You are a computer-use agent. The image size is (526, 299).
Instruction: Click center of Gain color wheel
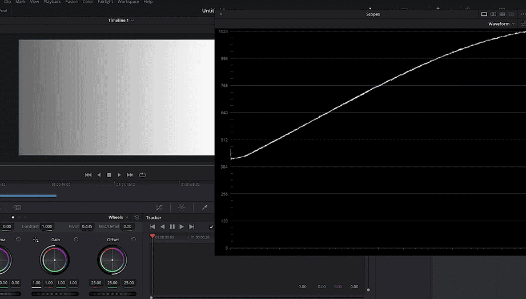pos(55,260)
